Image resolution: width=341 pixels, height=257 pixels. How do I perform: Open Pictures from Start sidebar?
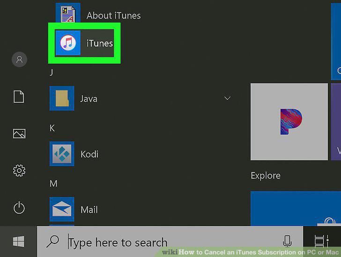[19, 134]
